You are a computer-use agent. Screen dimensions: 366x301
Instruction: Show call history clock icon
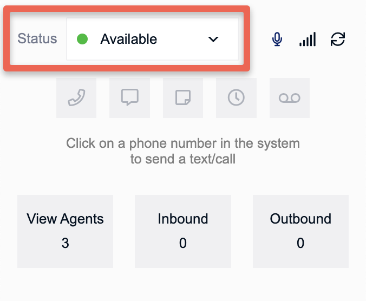tap(236, 98)
